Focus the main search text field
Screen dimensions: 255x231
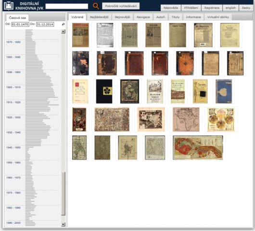coord(67,6)
